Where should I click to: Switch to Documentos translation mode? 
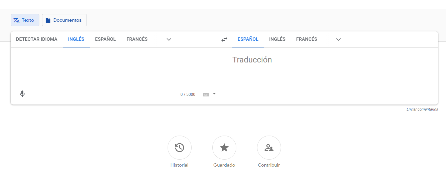64,20
